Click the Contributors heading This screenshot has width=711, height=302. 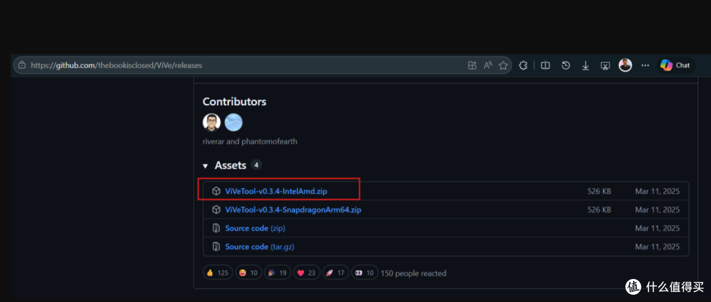[x=234, y=101]
